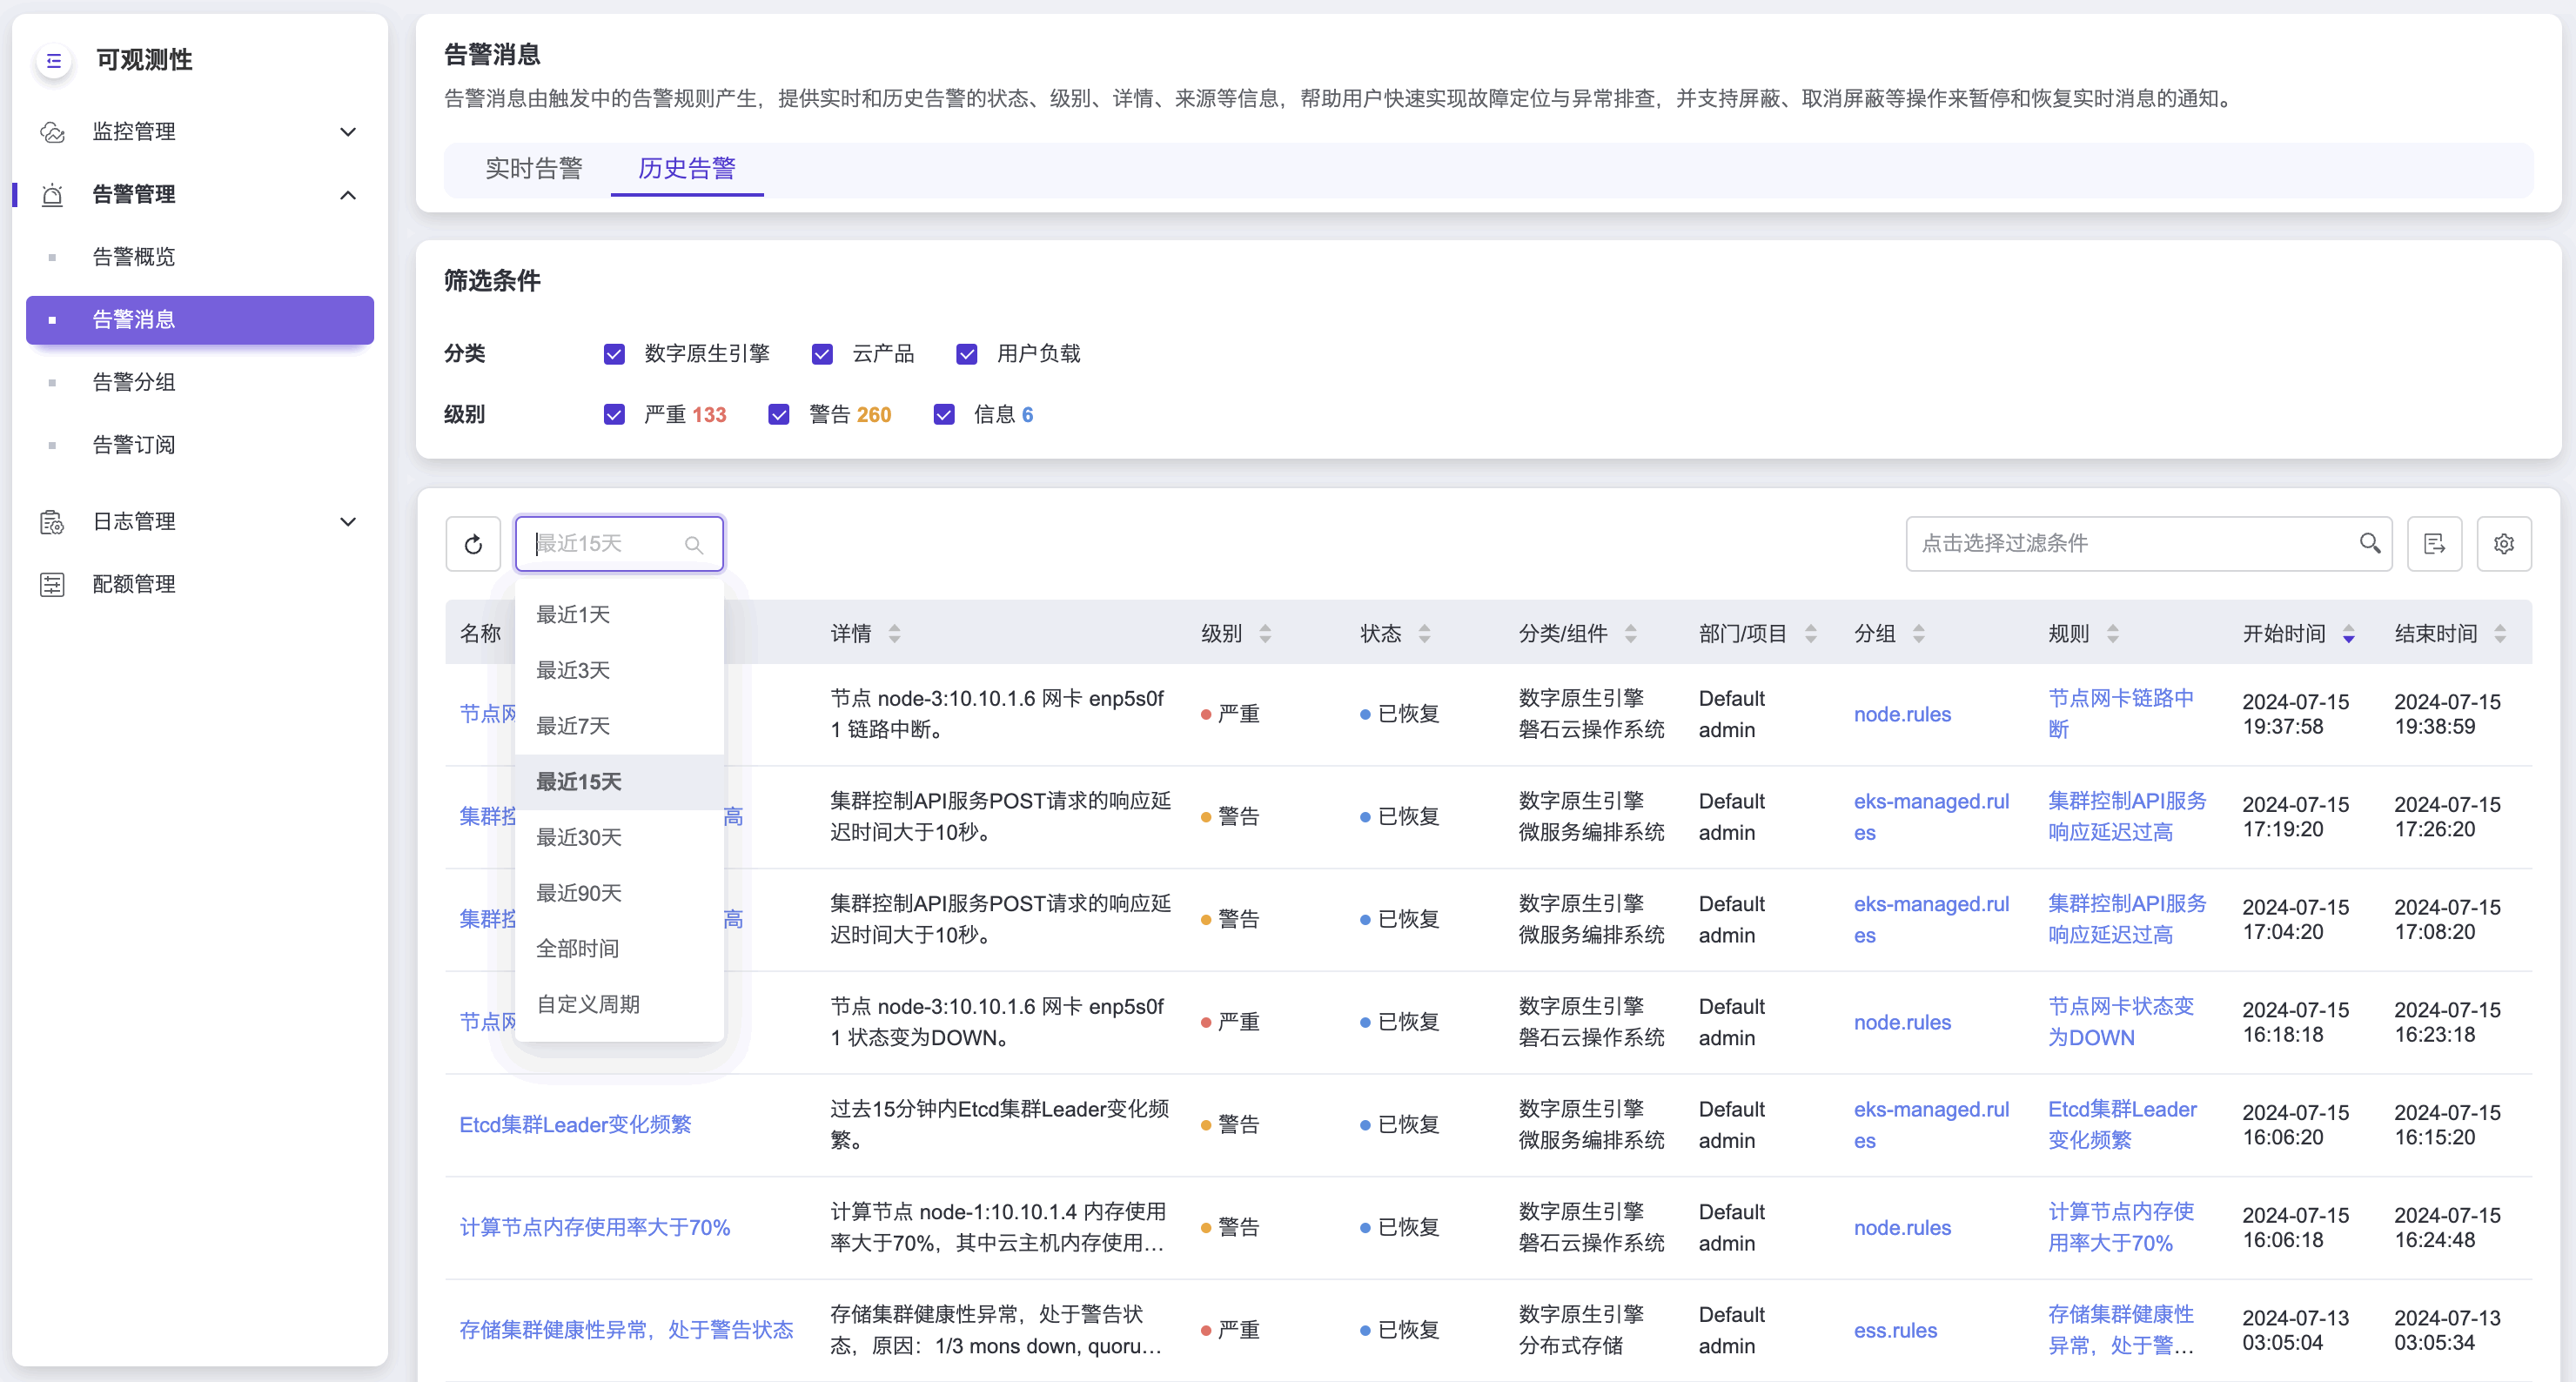Open 告警订阅 in sidebar
Screen dimensions: 2576x1382
[134, 445]
